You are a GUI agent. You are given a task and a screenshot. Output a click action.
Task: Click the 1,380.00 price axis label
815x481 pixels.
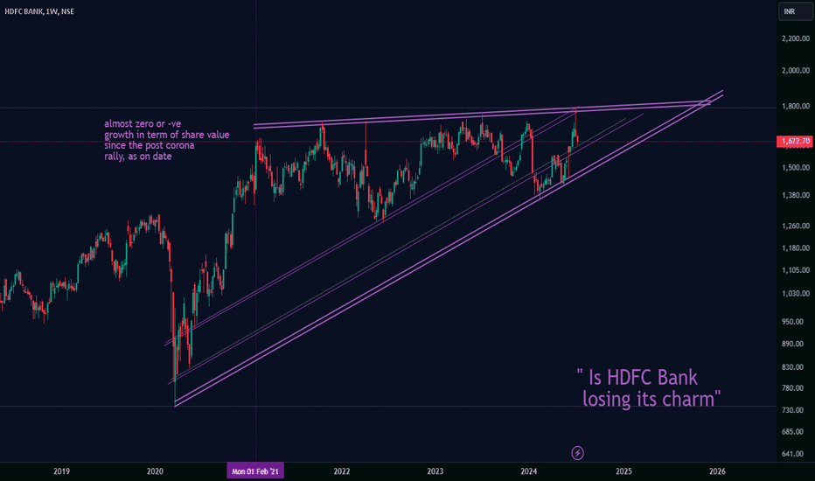pos(796,195)
